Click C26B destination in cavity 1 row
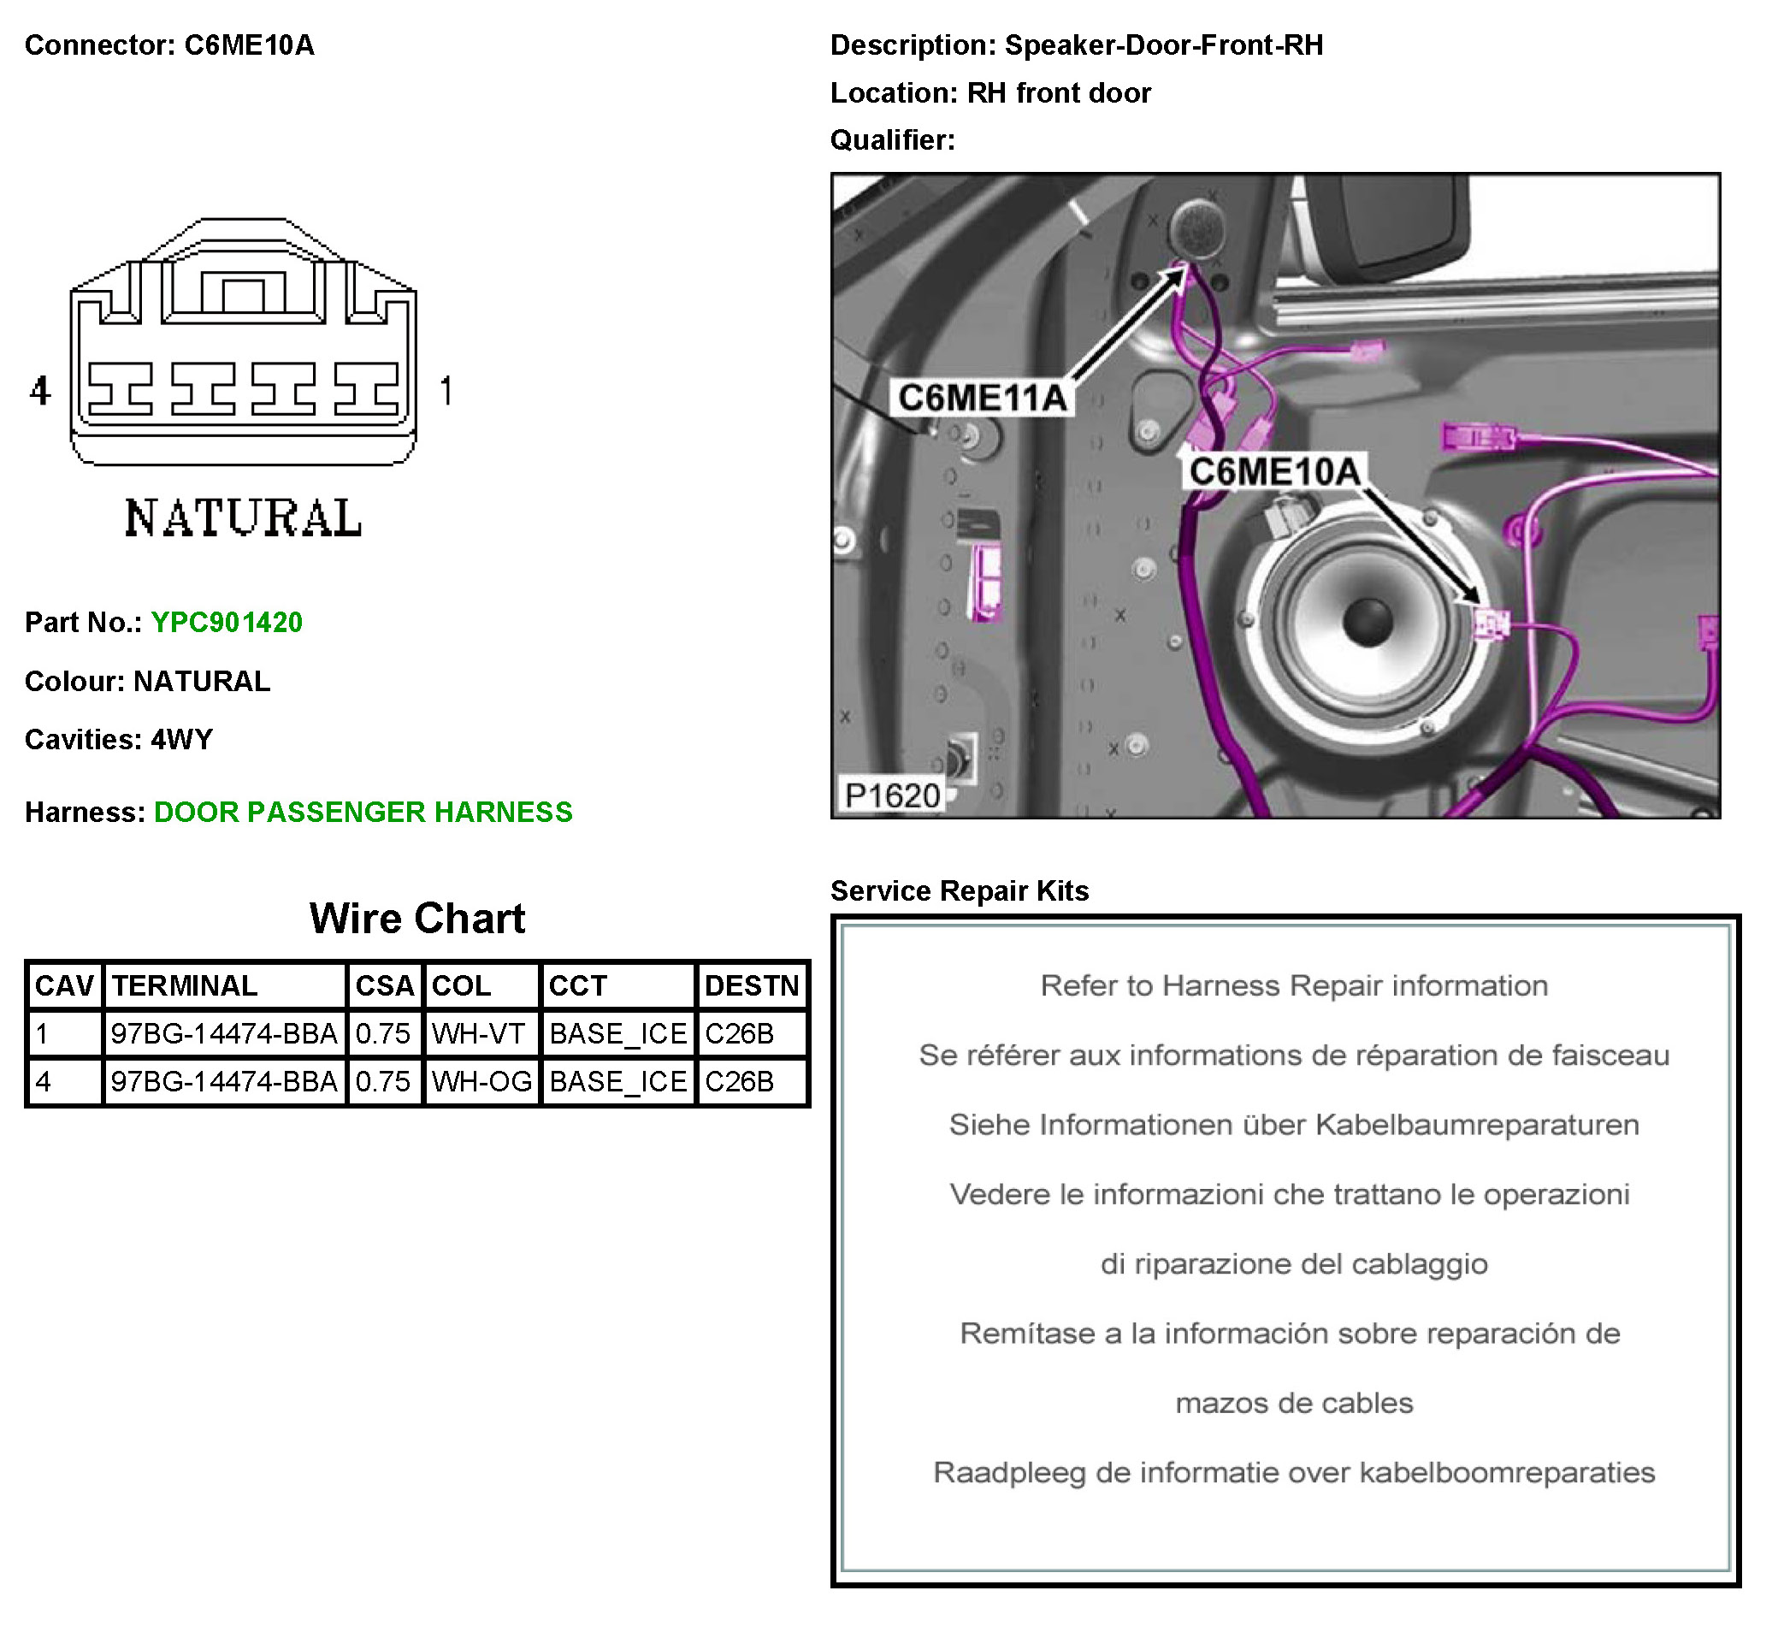 click(739, 1033)
